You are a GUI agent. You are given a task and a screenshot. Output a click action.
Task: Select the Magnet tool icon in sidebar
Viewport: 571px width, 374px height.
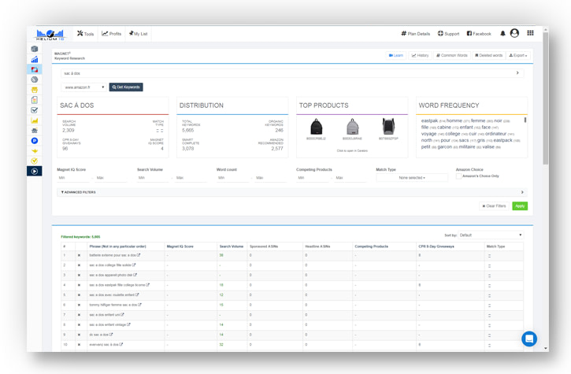[34, 69]
